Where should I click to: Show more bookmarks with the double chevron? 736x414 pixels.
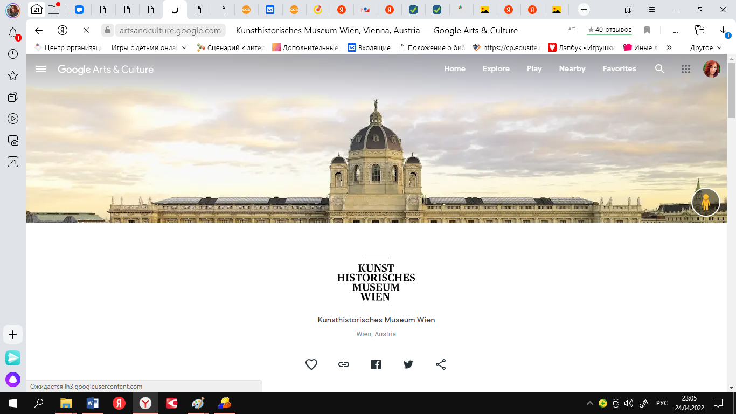pos(669,47)
